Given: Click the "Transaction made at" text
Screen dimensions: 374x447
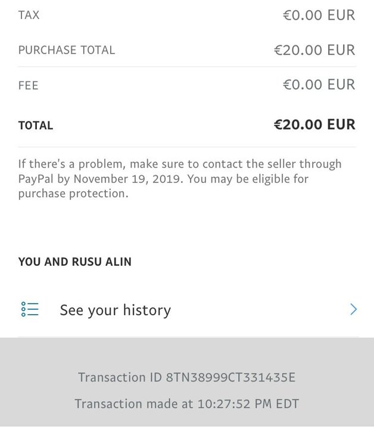Looking at the screenshot, I should click(x=134, y=403).
